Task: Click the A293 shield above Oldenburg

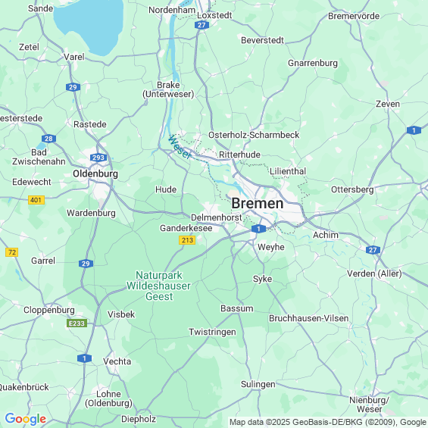Action: pos(98,158)
